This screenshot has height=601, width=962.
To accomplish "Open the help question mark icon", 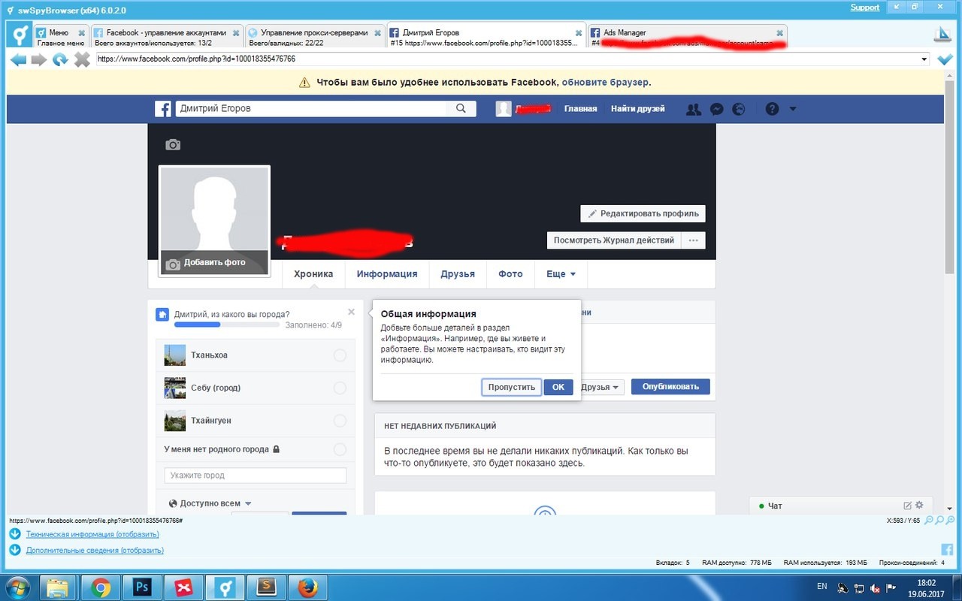I will [772, 109].
